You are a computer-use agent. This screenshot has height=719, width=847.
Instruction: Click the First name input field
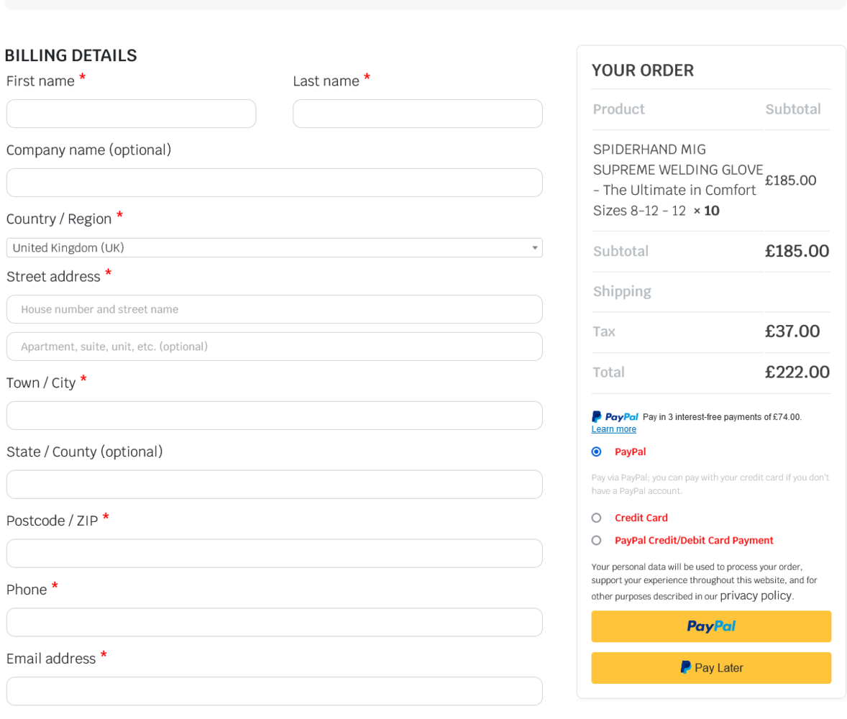(x=131, y=114)
